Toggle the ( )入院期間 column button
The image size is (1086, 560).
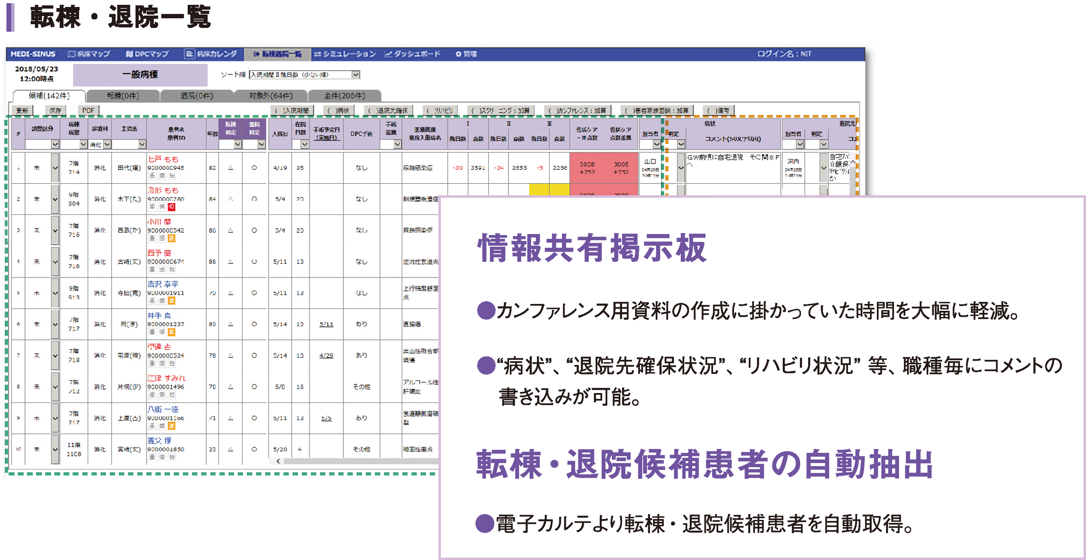[x=292, y=111]
